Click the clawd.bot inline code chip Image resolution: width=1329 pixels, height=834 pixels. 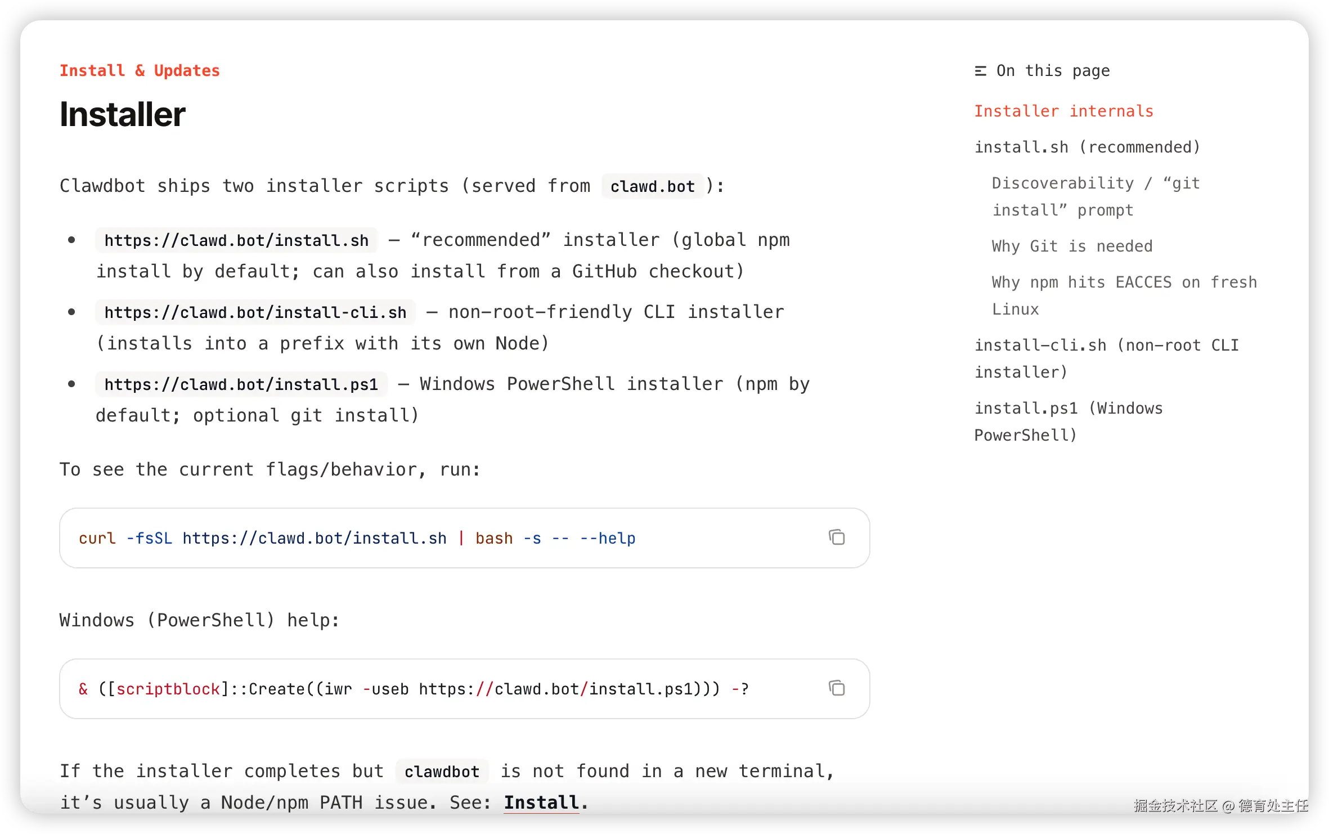[x=652, y=187]
